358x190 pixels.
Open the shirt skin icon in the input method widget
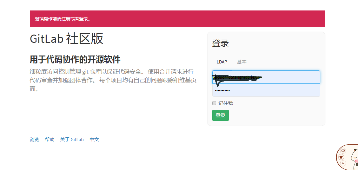click(341, 157)
